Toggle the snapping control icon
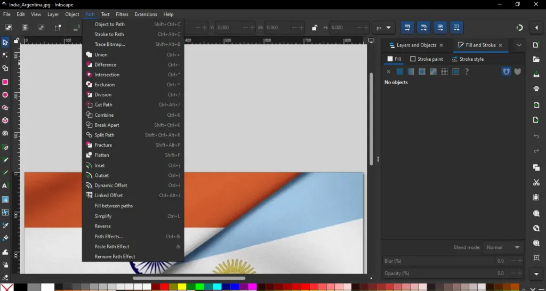 tap(519, 28)
